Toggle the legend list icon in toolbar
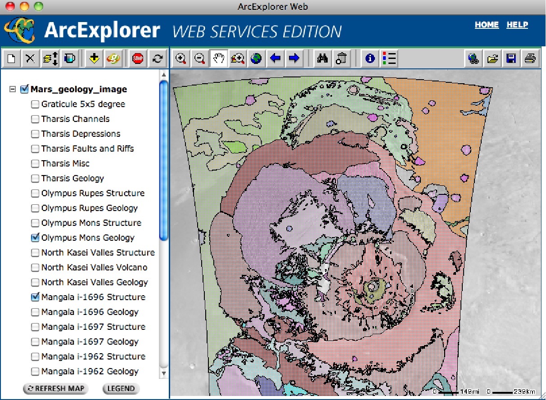The image size is (546, 400). tap(389, 58)
